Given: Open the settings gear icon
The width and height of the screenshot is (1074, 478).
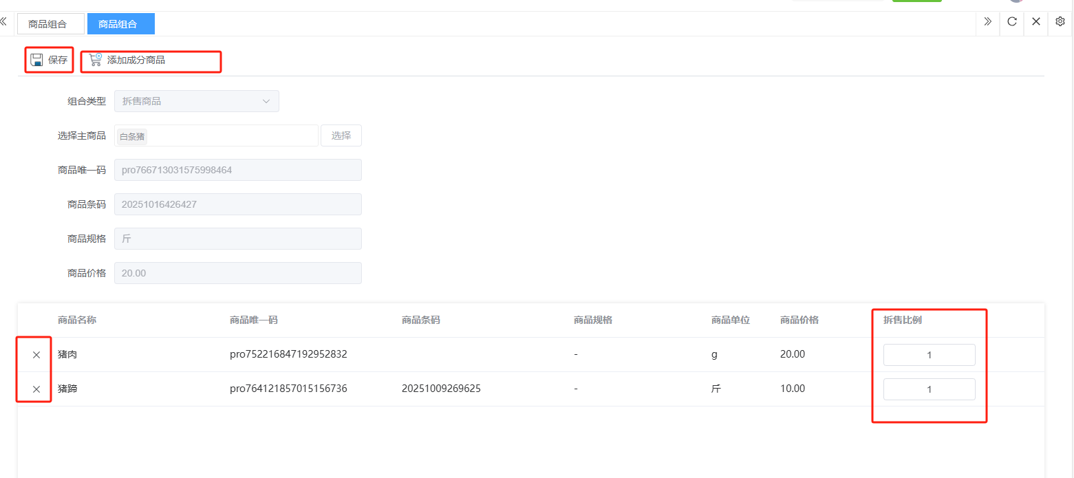Looking at the screenshot, I should [x=1060, y=21].
